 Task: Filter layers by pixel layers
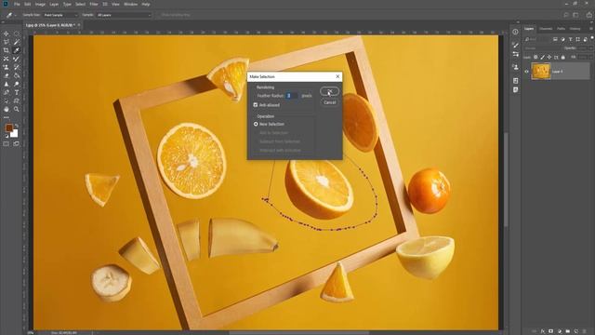(x=555, y=39)
